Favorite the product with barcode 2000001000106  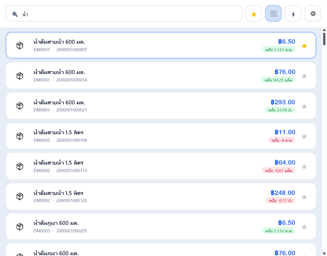304,136
